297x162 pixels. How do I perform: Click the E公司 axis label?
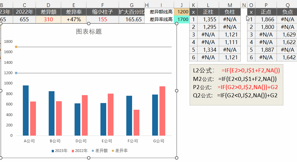107,141
